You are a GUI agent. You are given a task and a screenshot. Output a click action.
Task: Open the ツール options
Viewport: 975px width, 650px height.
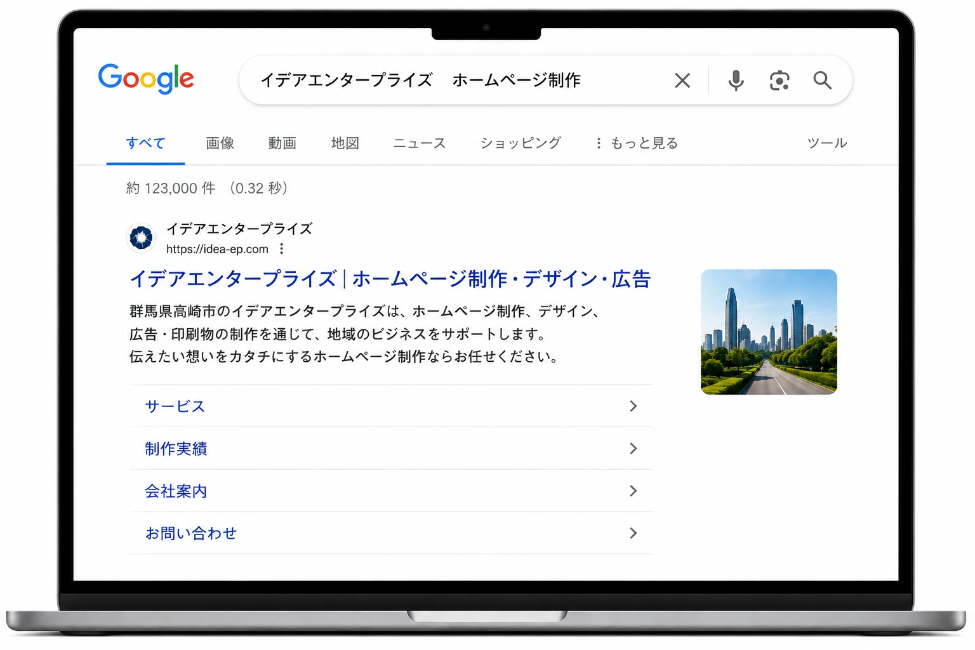(x=827, y=143)
